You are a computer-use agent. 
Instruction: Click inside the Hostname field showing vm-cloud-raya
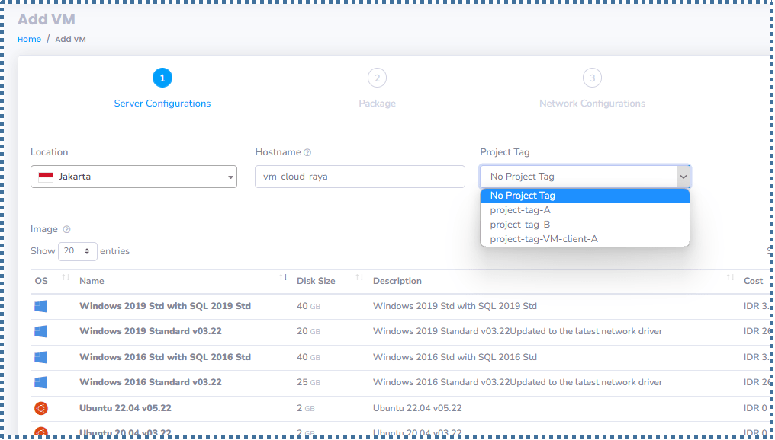pyautogui.click(x=359, y=176)
